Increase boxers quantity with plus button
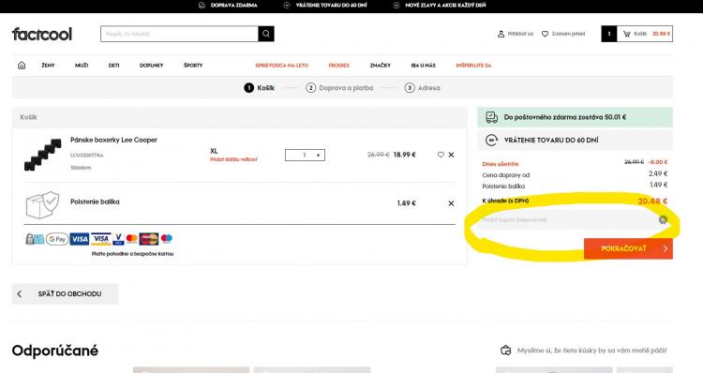This screenshot has width=703, height=373. (x=319, y=156)
